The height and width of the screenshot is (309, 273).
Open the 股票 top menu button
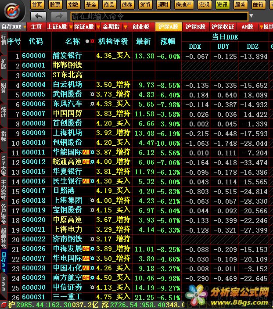point(55,4)
